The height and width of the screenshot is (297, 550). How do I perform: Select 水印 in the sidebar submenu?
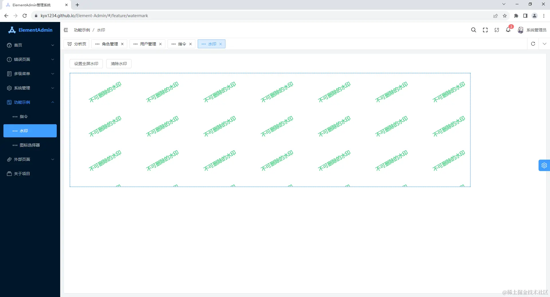tap(30, 131)
